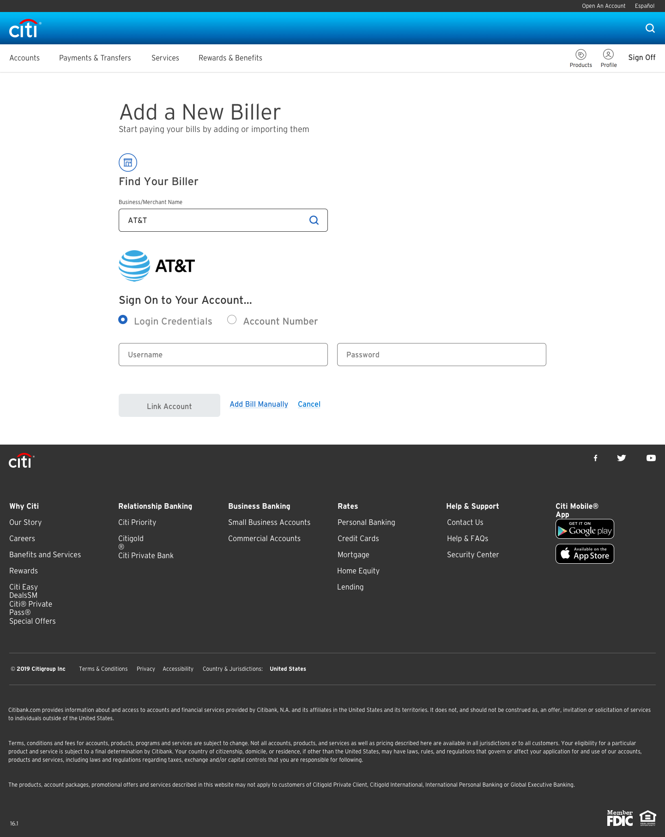665x837 pixels.
Task: Open Citi Facebook page icon
Action: (x=596, y=458)
